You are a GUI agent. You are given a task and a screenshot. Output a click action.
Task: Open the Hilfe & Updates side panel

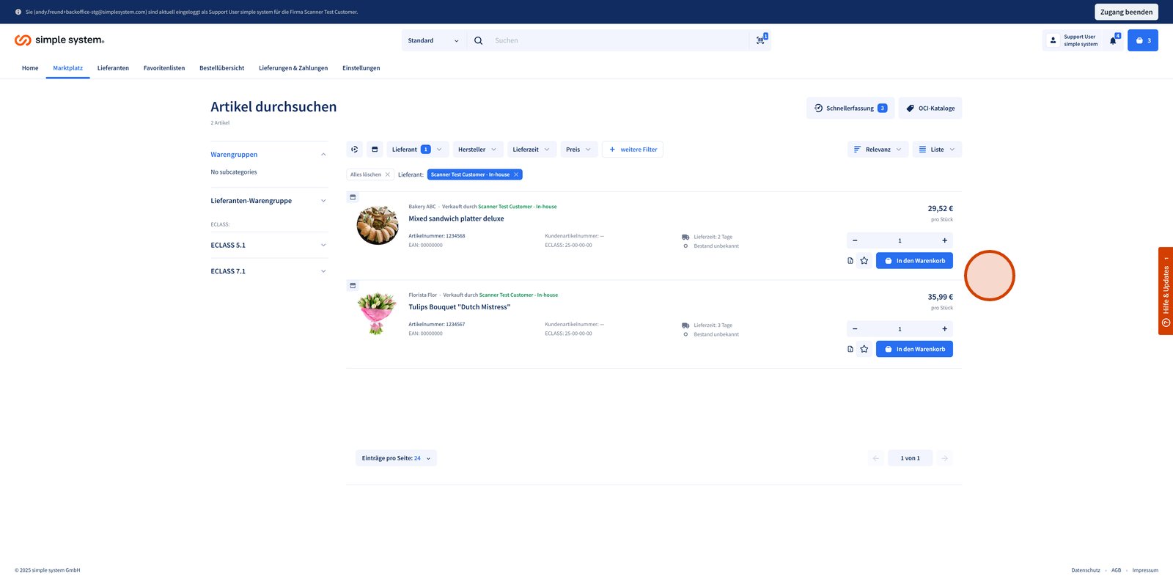coord(1165,291)
